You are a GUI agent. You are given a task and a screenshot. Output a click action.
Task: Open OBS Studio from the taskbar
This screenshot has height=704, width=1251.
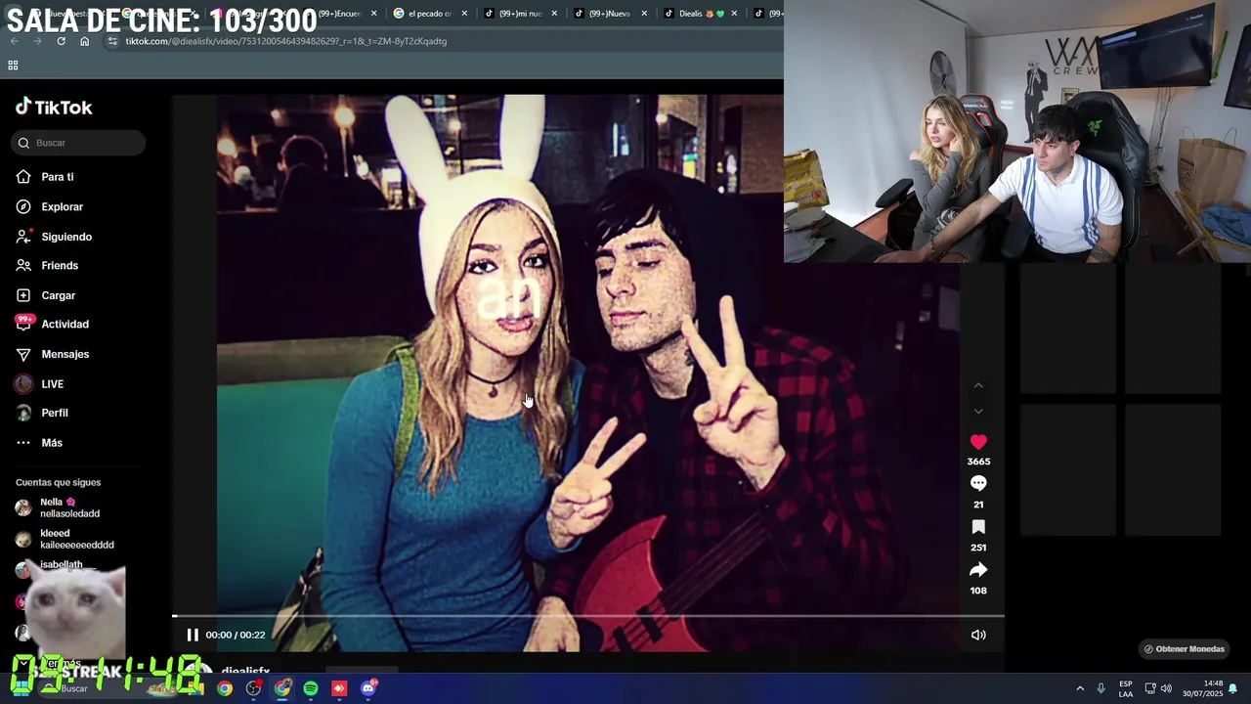pos(254,688)
